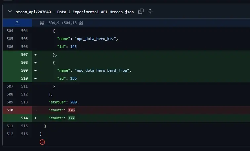250x151 pixels.
Task: Click new line number 516 on the last row
Action: coord(24,134)
